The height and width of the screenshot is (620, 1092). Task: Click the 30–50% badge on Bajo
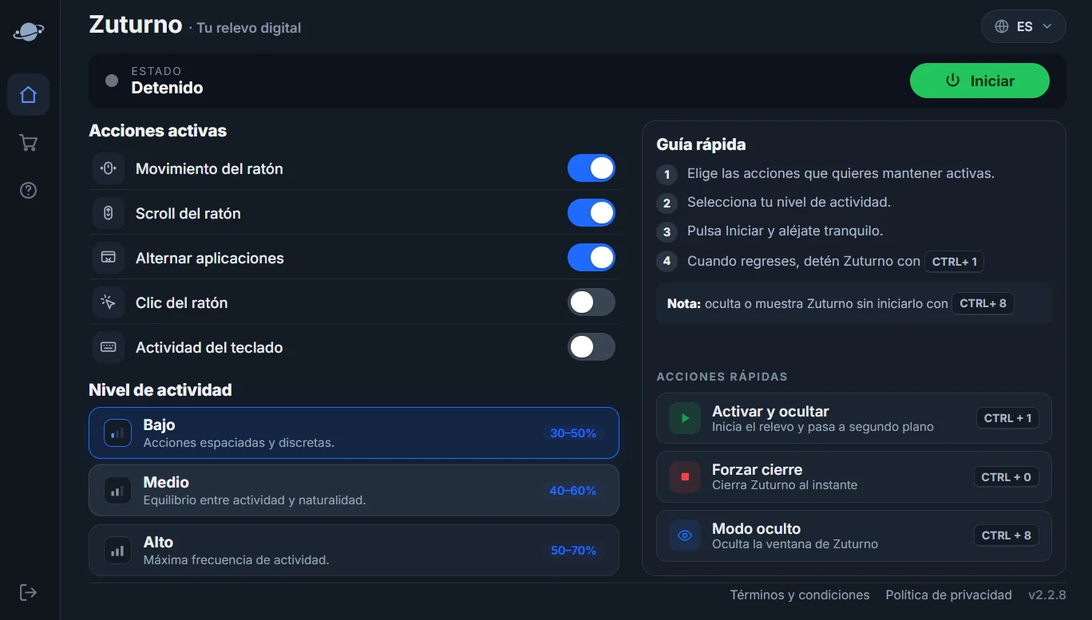(x=573, y=433)
